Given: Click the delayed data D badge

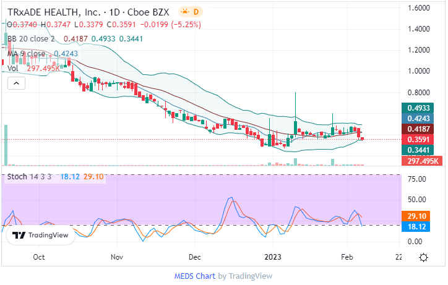Looking at the screenshot, I should (x=196, y=12).
